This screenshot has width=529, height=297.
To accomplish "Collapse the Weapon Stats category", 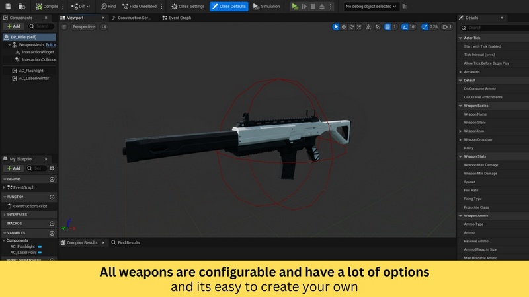I will pos(460,156).
